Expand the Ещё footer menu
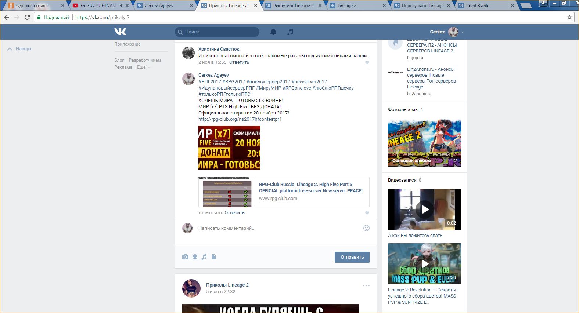This screenshot has height=313, width=579. [x=144, y=67]
